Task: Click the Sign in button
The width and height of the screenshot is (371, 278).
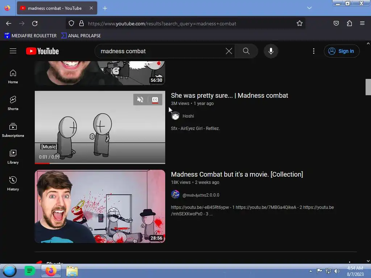Action: 341,51
